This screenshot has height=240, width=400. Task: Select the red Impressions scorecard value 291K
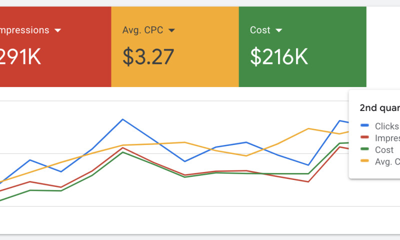tap(20, 57)
